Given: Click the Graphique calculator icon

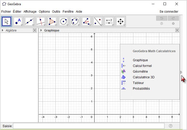Looking at the screenshot, I should pyautogui.click(x=124, y=60).
